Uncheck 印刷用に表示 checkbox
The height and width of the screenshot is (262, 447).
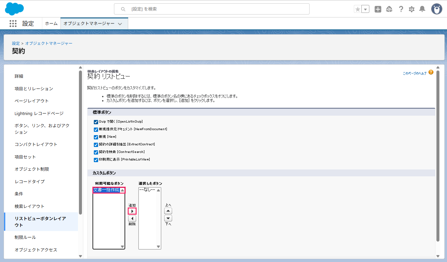96,160
